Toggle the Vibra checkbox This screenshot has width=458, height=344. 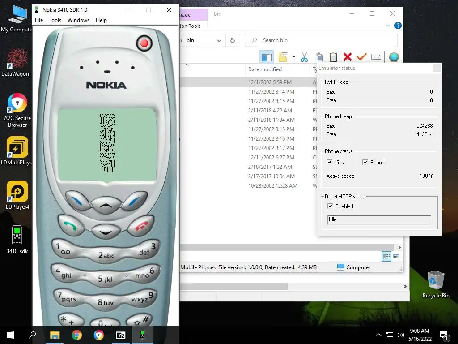(x=329, y=162)
